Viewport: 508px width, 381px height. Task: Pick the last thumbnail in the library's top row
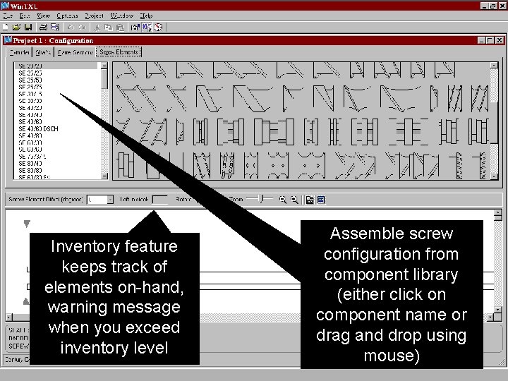[x=445, y=71]
